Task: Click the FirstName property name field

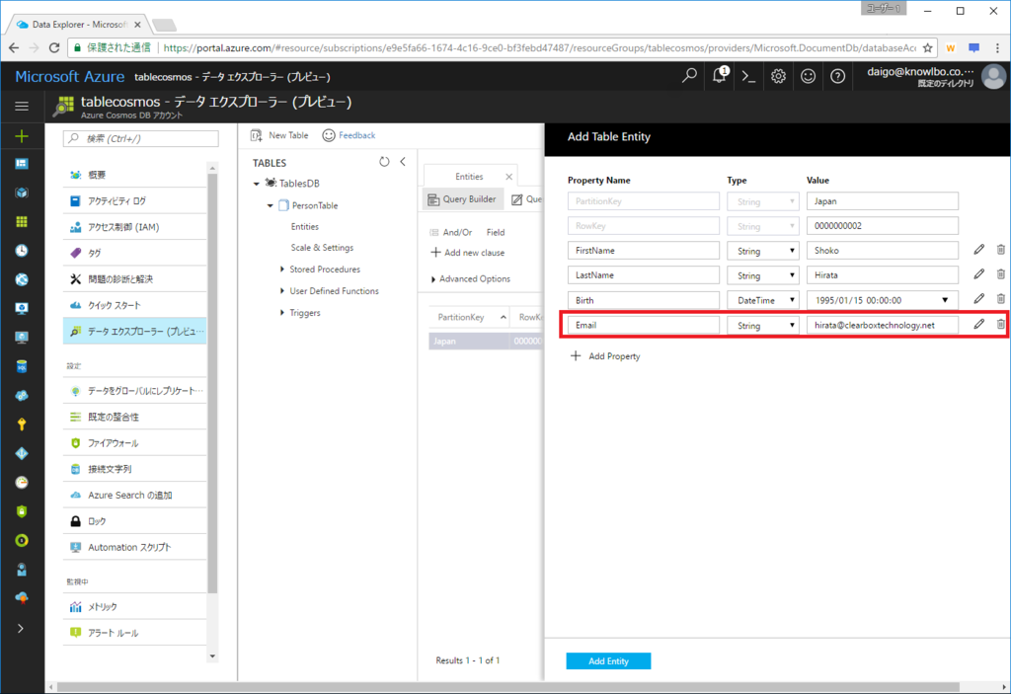Action: [x=644, y=251]
